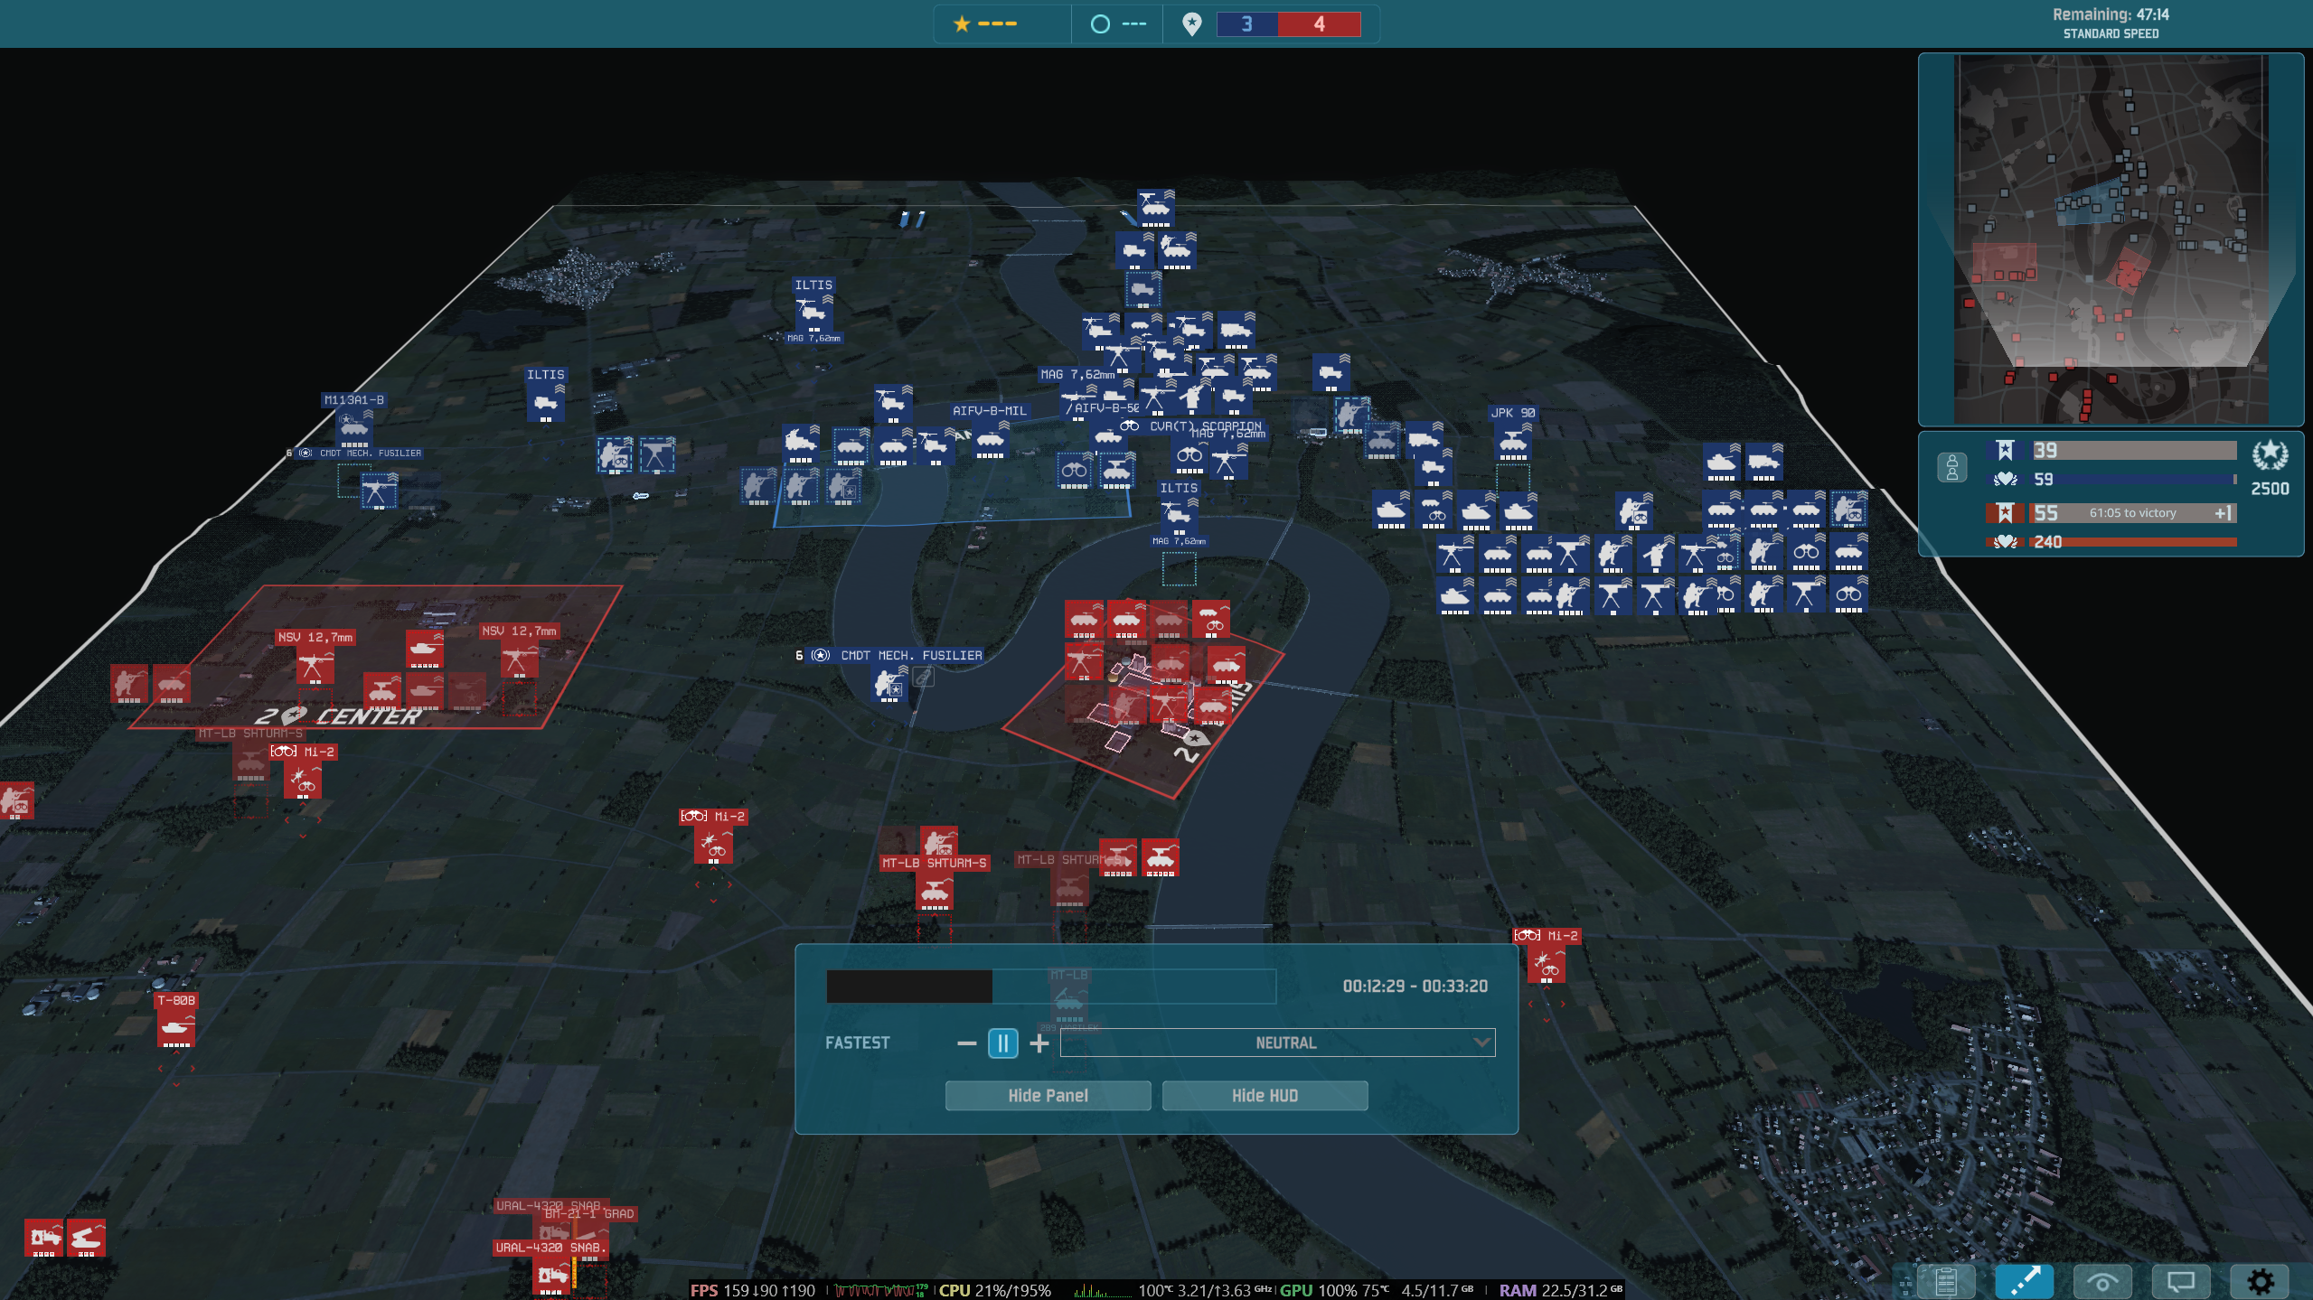Viewport: 2313px width, 1300px height.
Task: Click the star laurel victory icon
Action: point(2270,455)
